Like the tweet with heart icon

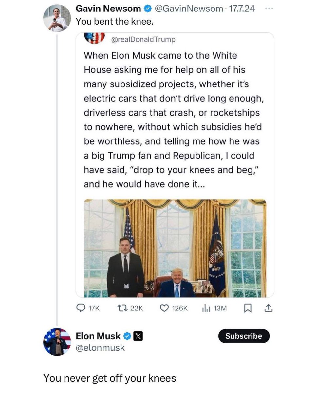(163, 308)
